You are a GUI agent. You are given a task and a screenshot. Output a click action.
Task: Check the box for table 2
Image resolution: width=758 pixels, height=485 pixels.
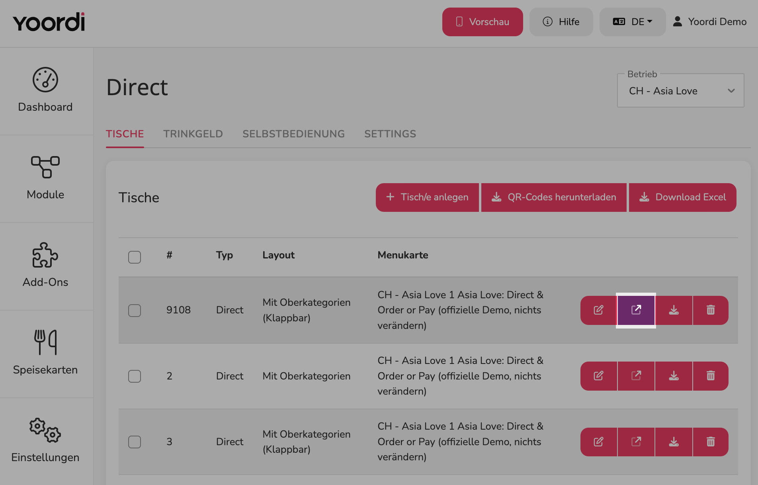tap(135, 376)
